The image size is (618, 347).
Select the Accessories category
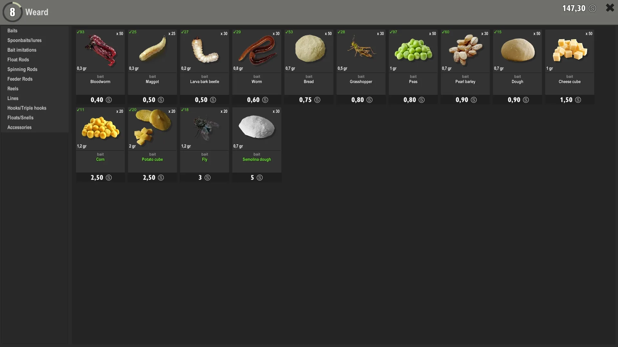19,127
